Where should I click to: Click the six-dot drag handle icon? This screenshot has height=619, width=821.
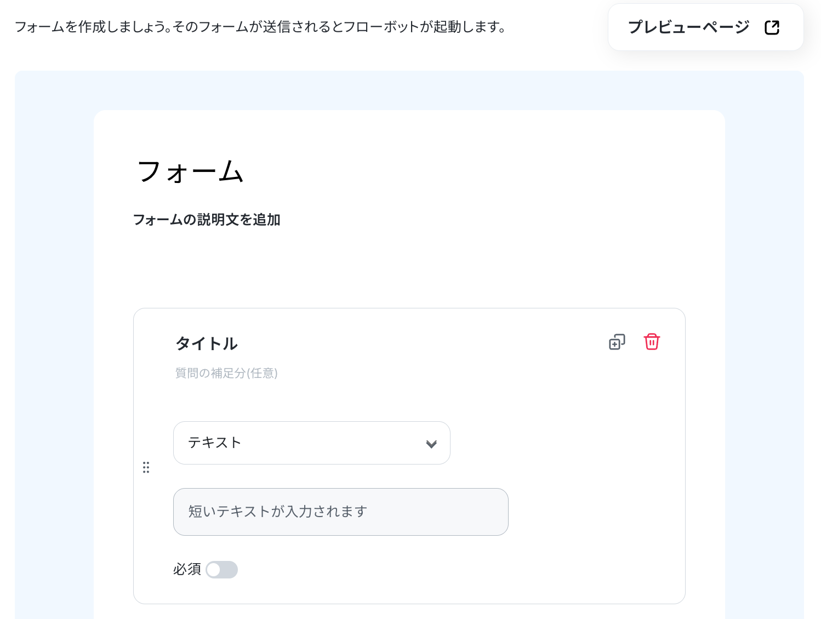coord(146,467)
